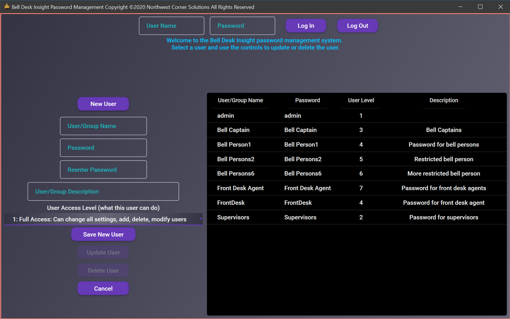Click the User Level column header
Screen dimensions: 510x319
[361, 100]
